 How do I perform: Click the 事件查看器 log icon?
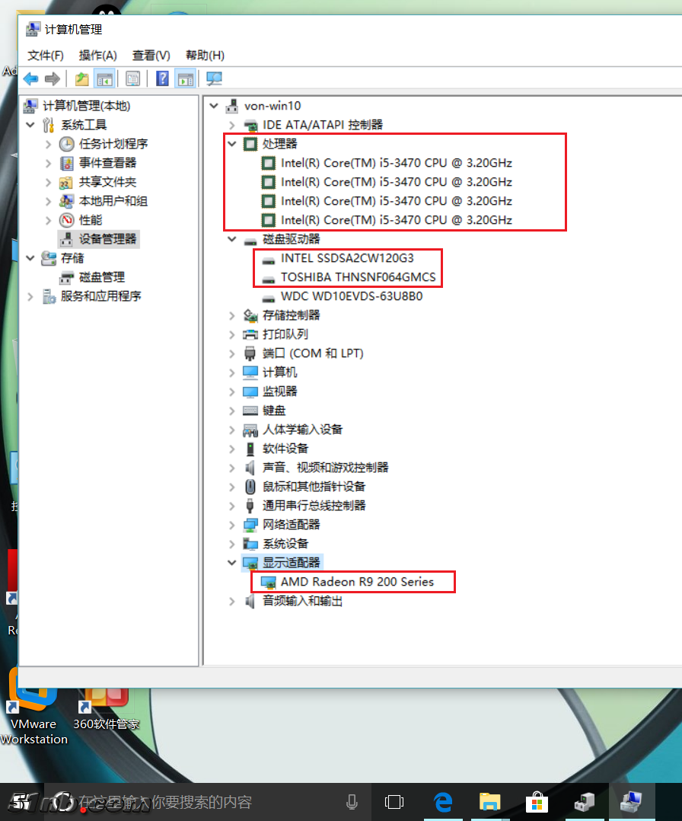[66, 163]
